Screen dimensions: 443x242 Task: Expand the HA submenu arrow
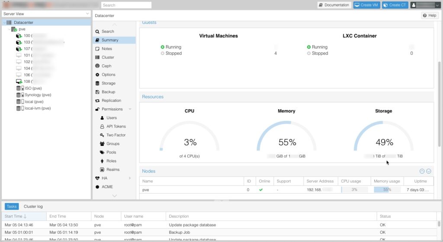tap(130, 178)
